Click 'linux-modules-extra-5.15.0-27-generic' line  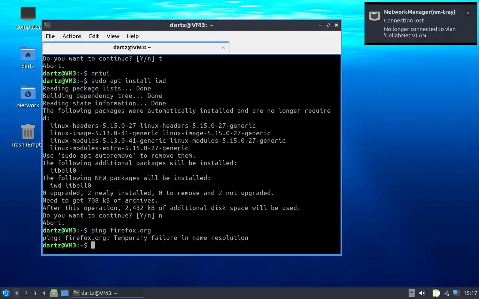[119, 148]
